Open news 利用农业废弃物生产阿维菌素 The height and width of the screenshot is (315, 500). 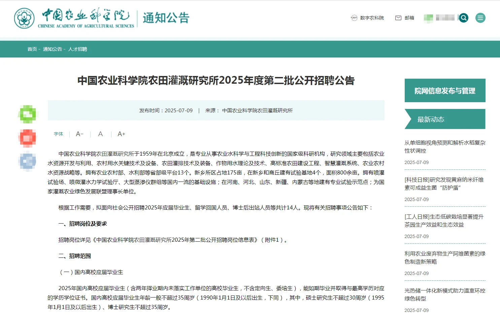(445, 258)
